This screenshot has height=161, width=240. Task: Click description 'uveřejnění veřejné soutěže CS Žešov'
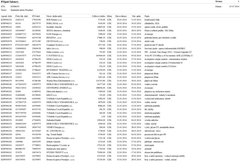tap(160, 66)
